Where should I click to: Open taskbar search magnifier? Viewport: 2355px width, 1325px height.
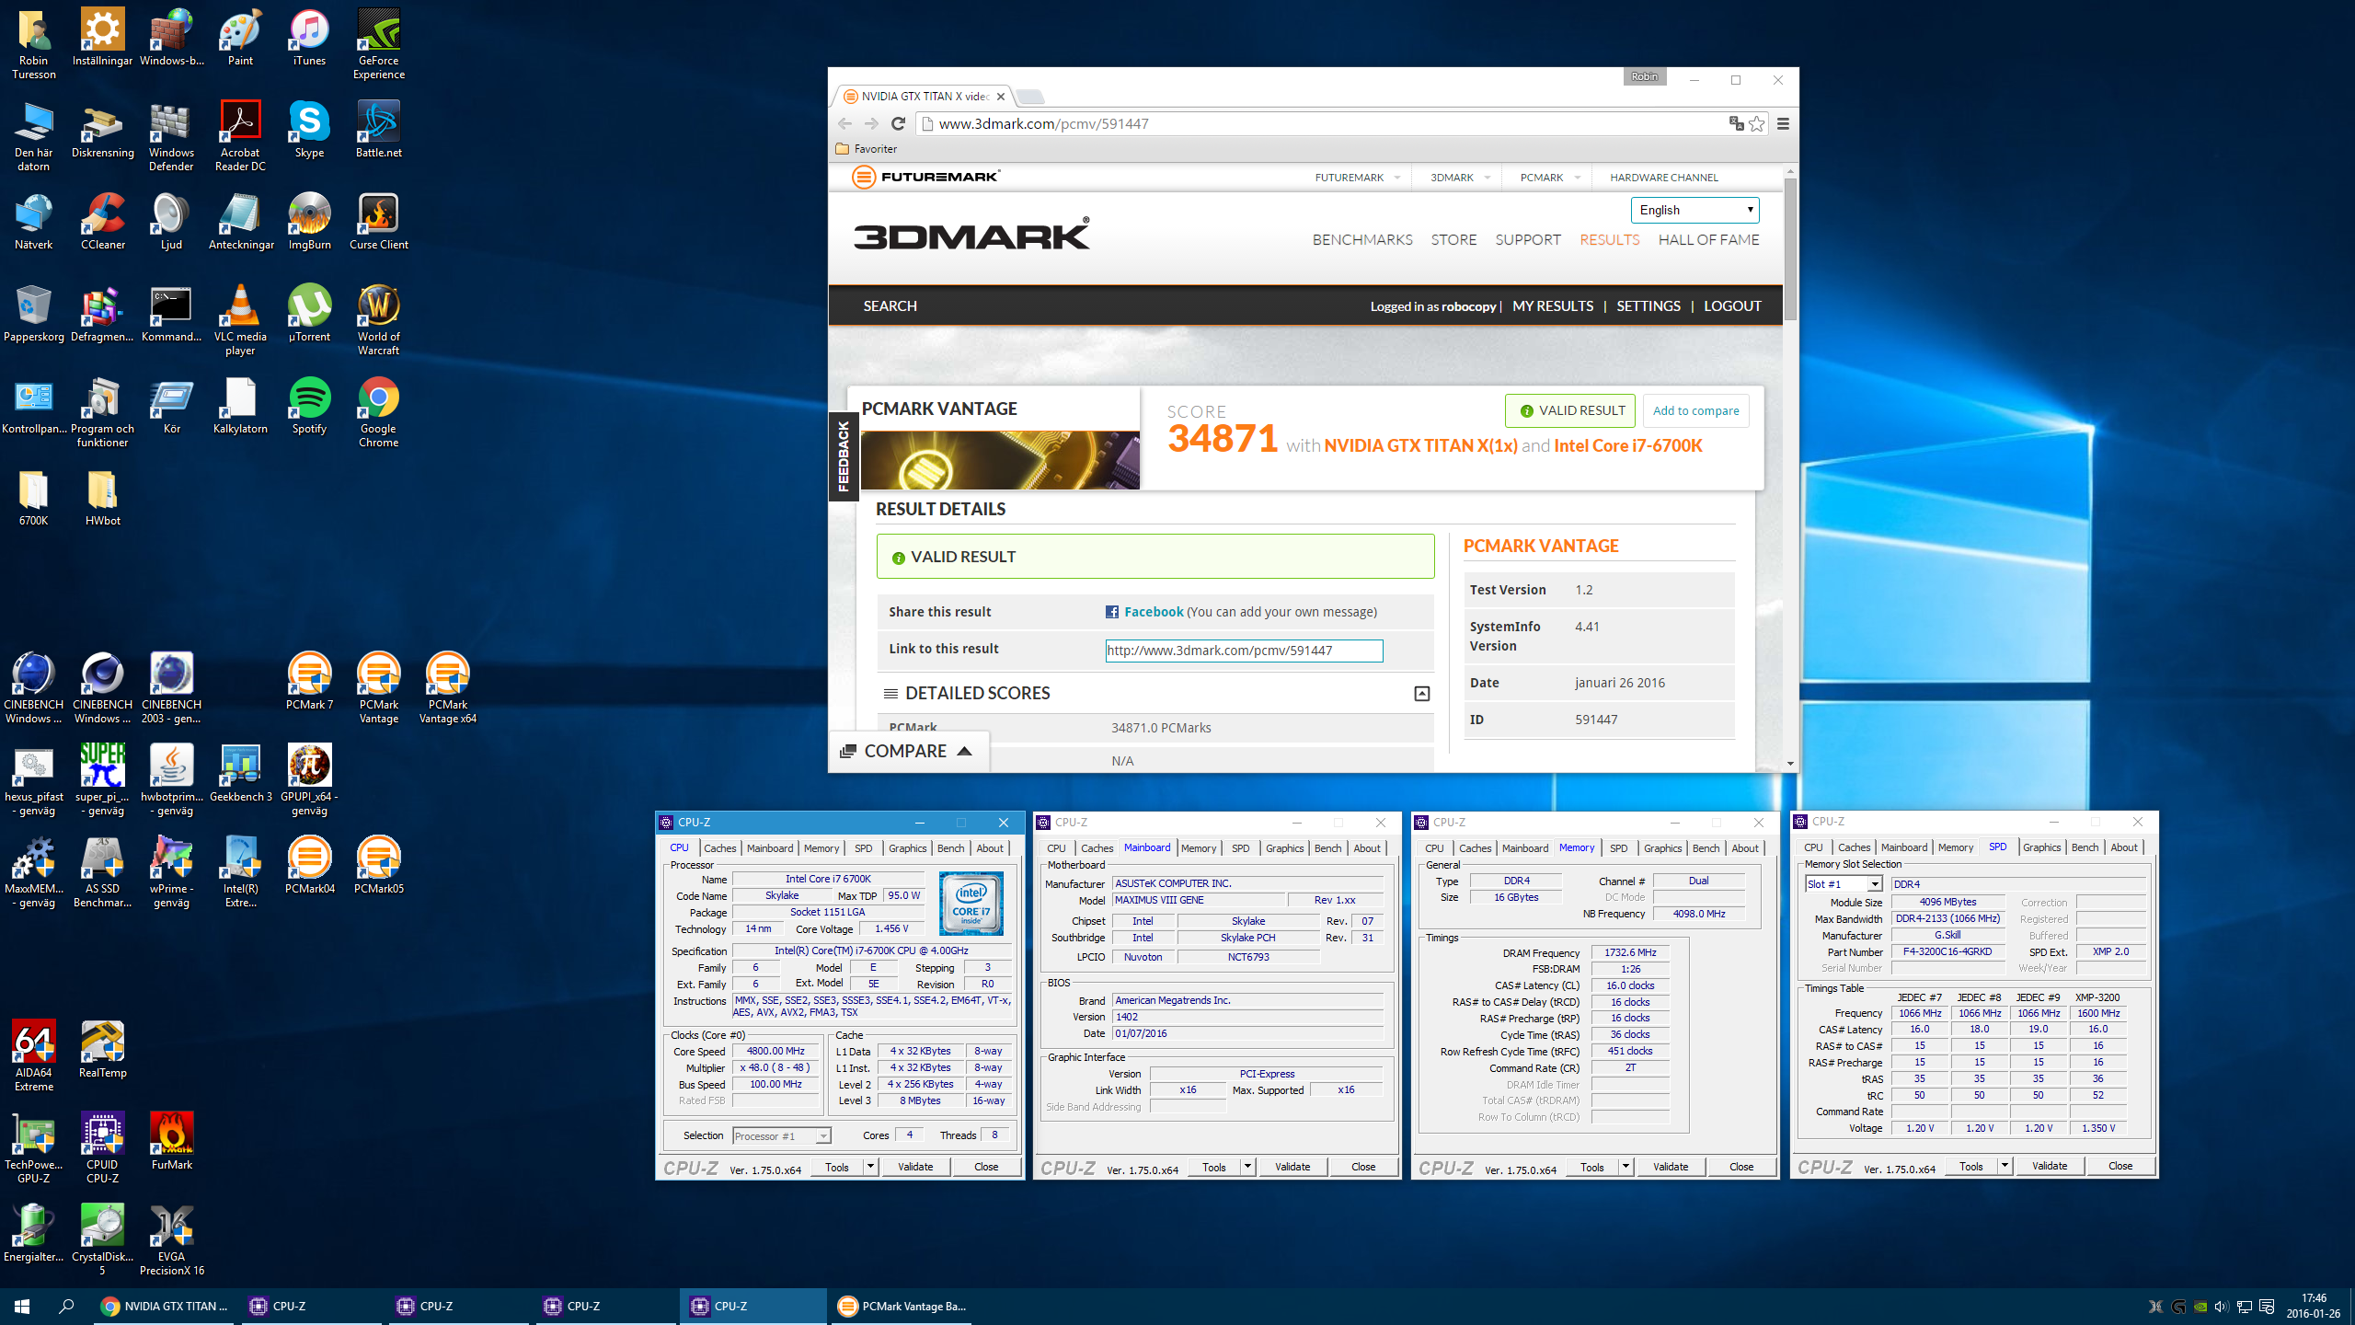tap(66, 1306)
